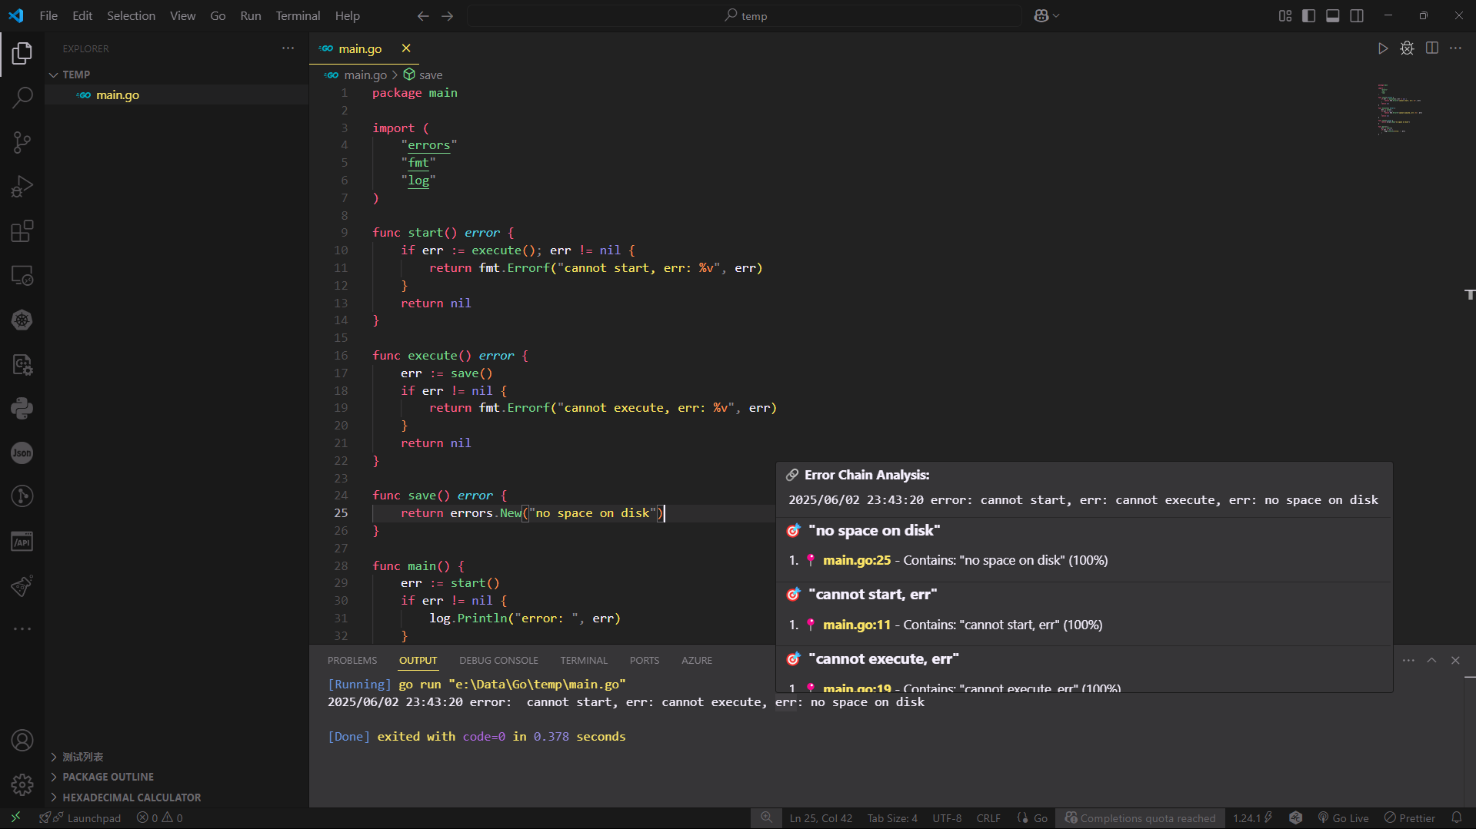Open the Remote Explorer view
Screen dimensions: 1476x829
click(x=22, y=275)
